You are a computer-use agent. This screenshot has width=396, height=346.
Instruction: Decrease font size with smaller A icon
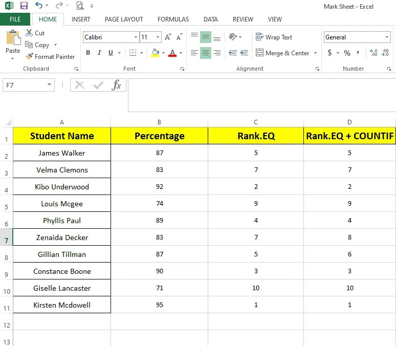coord(179,37)
